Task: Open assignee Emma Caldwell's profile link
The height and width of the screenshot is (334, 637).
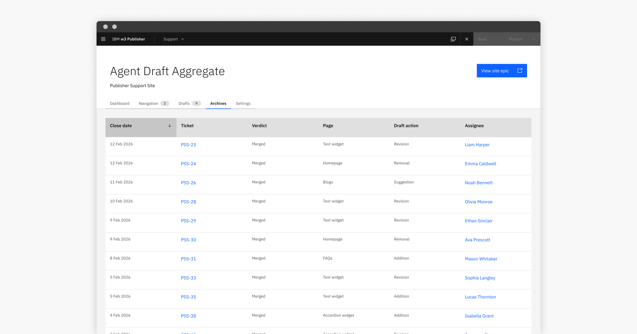Action: [480, 164]
